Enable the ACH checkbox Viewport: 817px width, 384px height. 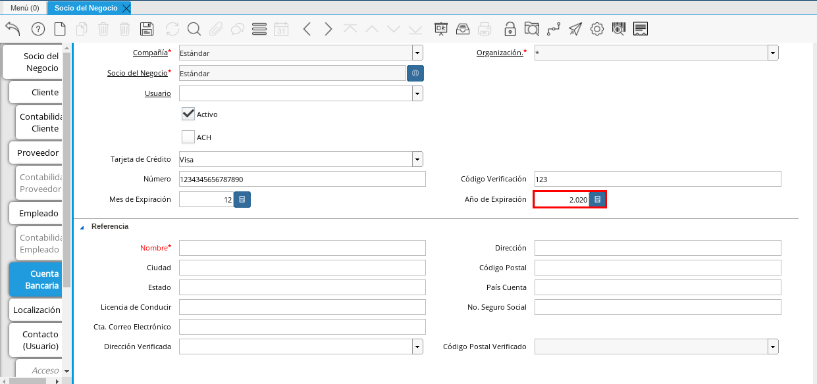click(x=188, y=137)
